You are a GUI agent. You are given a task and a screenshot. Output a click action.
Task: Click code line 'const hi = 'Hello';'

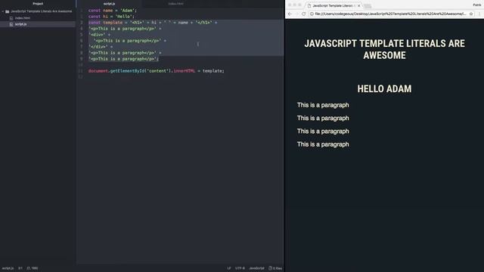click(111, 17)
